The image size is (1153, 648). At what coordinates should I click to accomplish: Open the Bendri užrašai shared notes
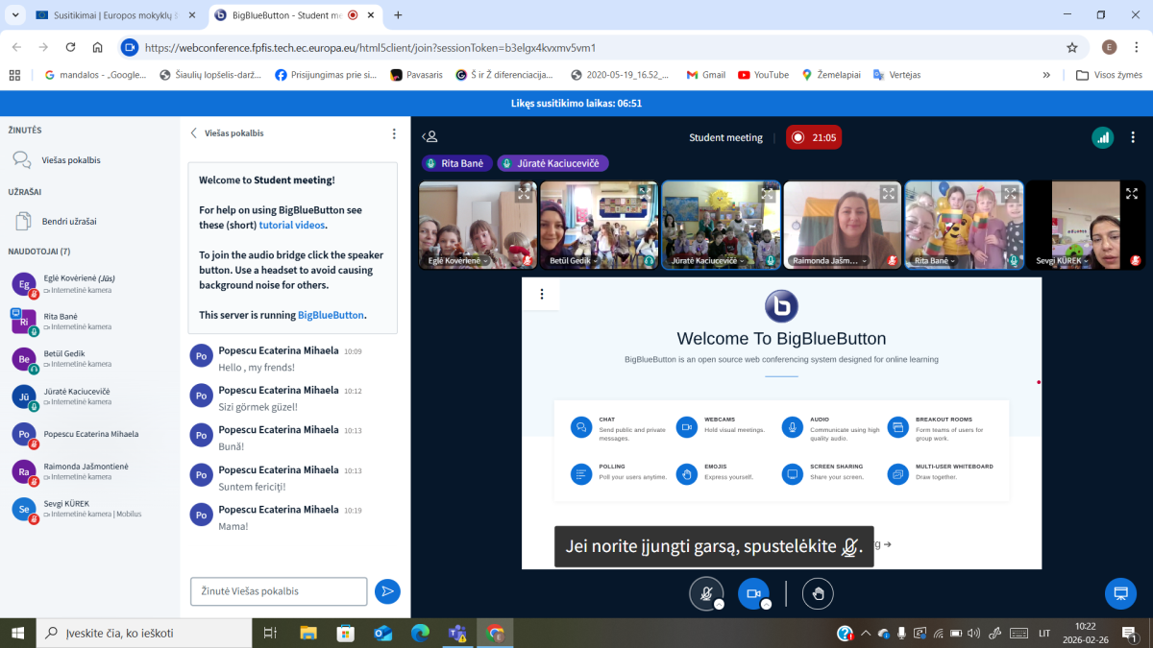[68, 221]
